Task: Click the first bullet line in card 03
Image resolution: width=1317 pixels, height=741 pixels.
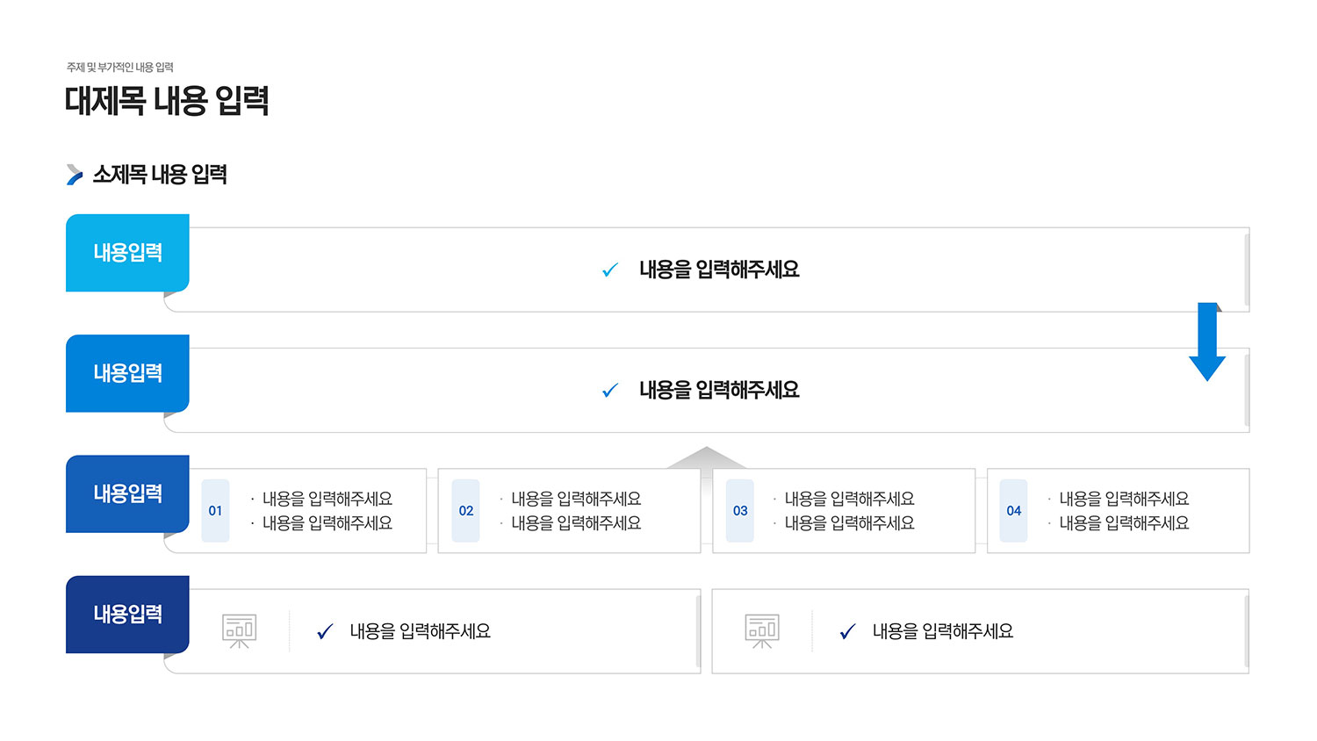Action: (x=849, y=499)
